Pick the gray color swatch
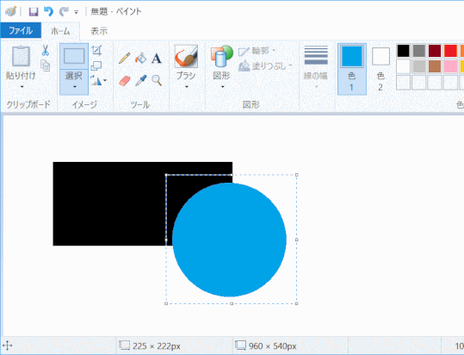Screen dimensions: 464x355 (x=419, y=51)
